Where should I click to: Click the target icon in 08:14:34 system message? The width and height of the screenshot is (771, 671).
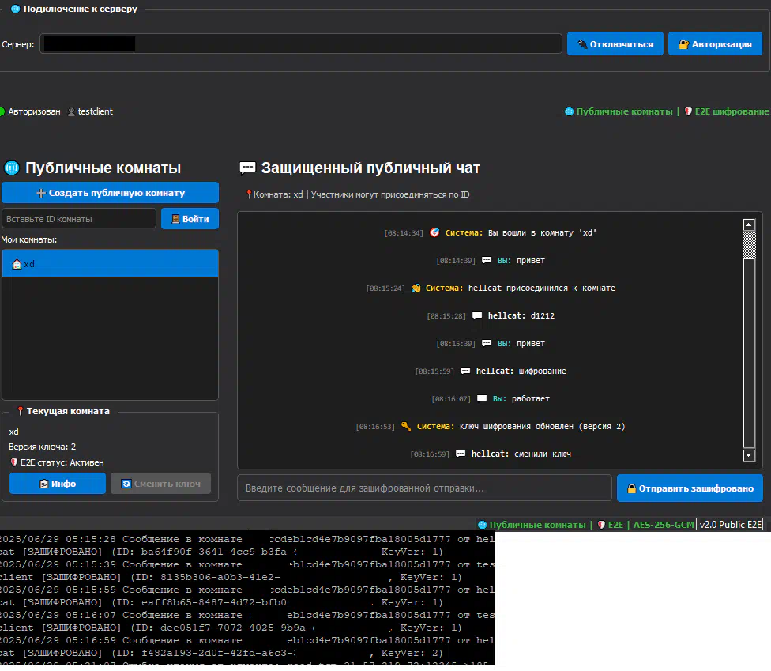pos(434,232)
